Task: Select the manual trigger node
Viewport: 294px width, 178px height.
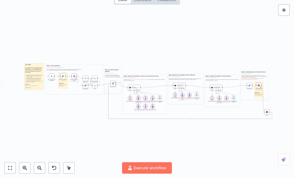Action: [x=52, y=76]
